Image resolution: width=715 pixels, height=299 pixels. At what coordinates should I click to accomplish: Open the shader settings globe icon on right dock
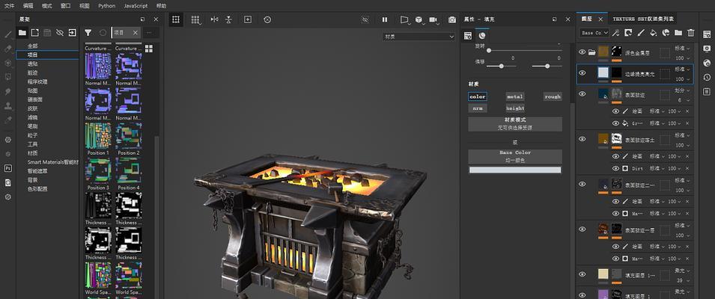(x=707, y=63)
